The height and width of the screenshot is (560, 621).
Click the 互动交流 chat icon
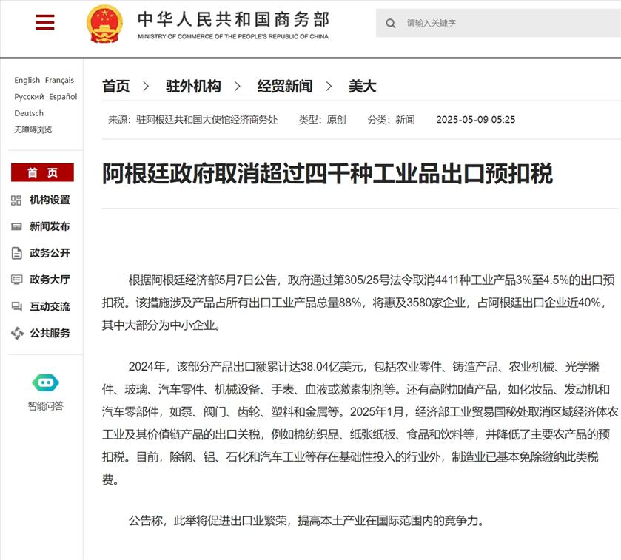point(17,306)
